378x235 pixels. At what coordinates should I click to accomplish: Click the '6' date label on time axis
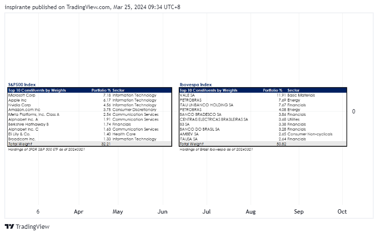pyautogui.click(x=38, y=211)
